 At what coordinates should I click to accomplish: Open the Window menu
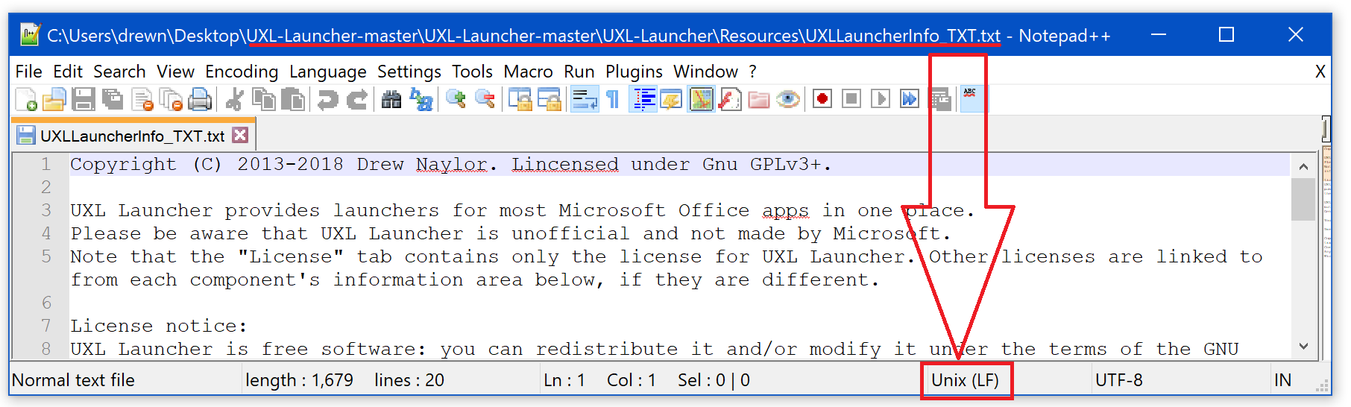point(705,72)
